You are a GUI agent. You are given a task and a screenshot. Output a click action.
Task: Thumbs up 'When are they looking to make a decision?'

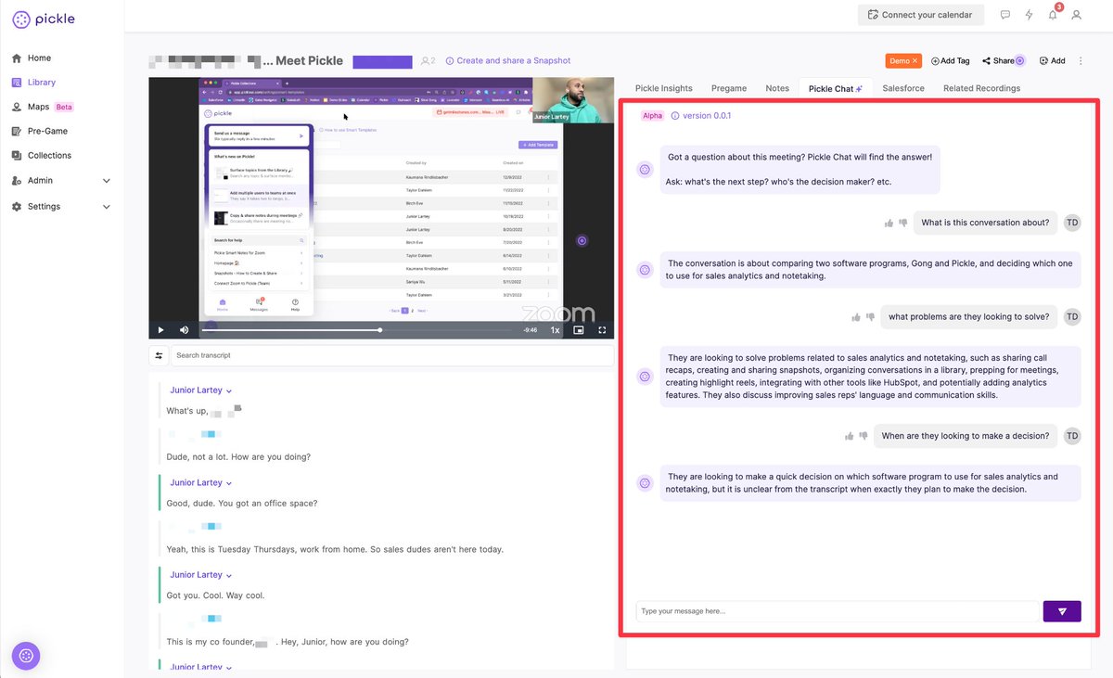coord(850,436)
